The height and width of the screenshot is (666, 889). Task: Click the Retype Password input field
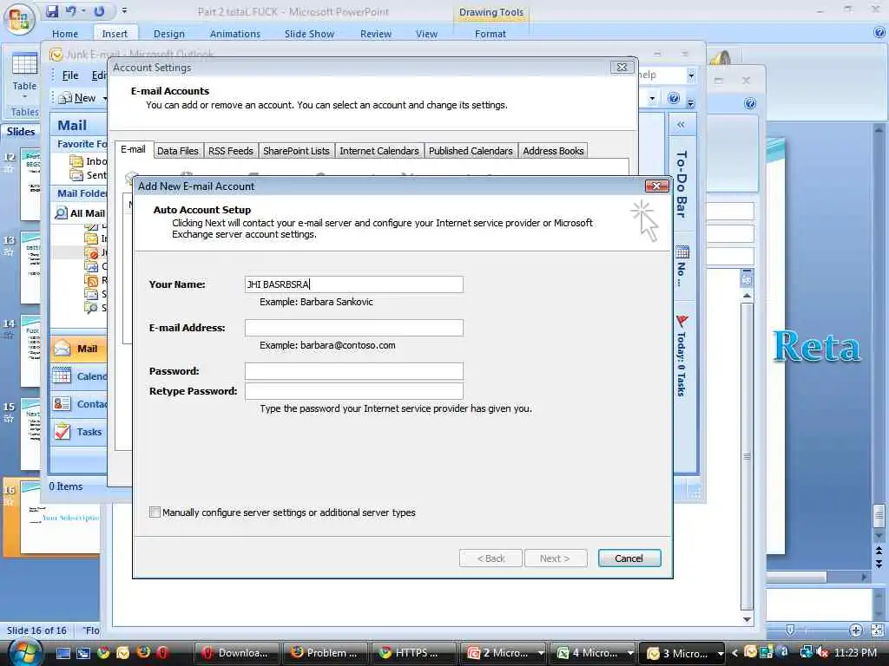pyautogui.click(x=354, y=391)
